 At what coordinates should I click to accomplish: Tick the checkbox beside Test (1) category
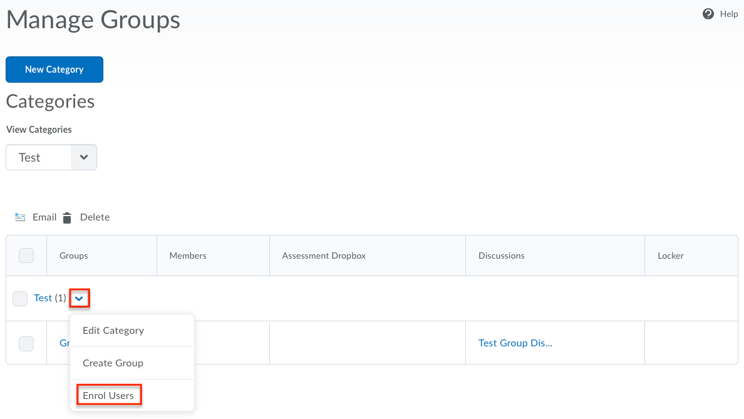(20, 299)
